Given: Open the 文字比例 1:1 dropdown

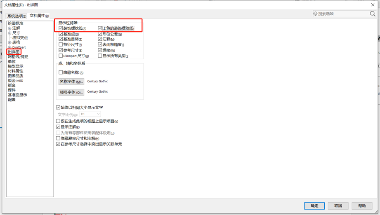Looking at the screenshot, I should (98, 114).
